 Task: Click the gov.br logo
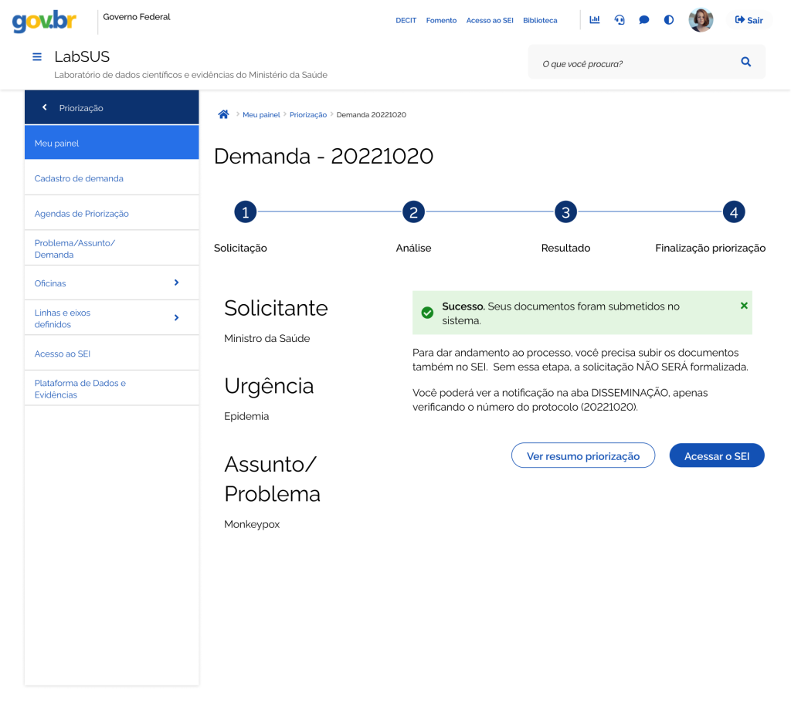(44, 21)
